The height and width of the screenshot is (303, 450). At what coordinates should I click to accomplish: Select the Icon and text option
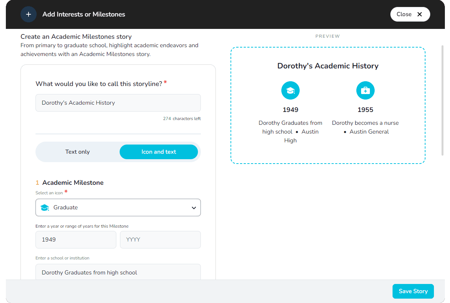tap(159, 152)
